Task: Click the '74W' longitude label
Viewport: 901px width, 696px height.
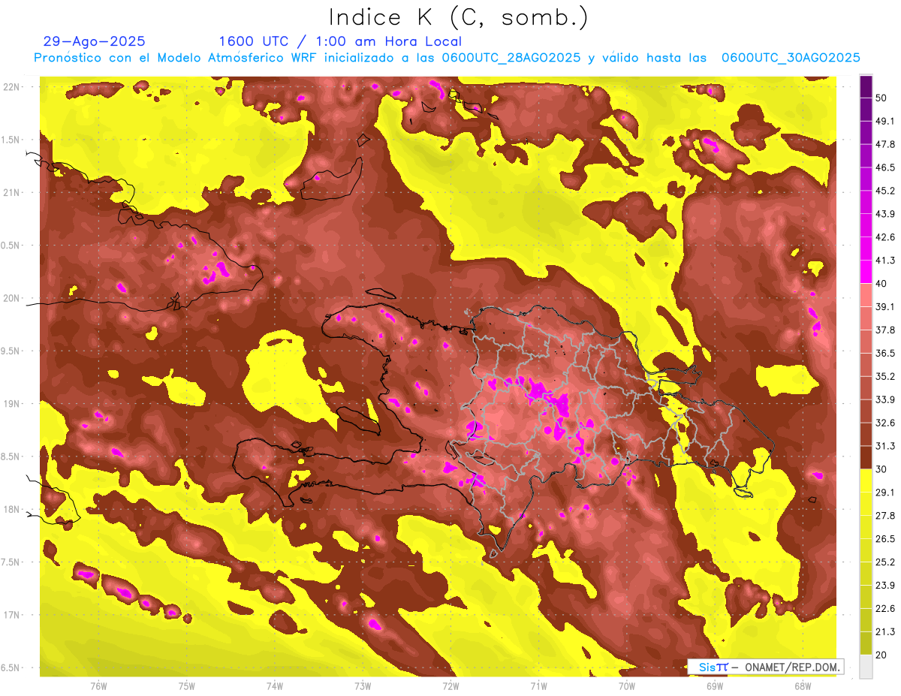Action: (274, 686)
